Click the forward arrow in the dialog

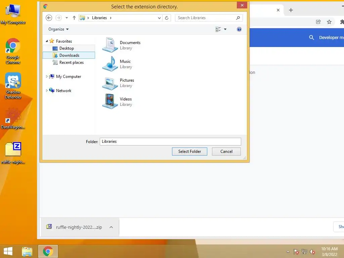click(58, 18)
